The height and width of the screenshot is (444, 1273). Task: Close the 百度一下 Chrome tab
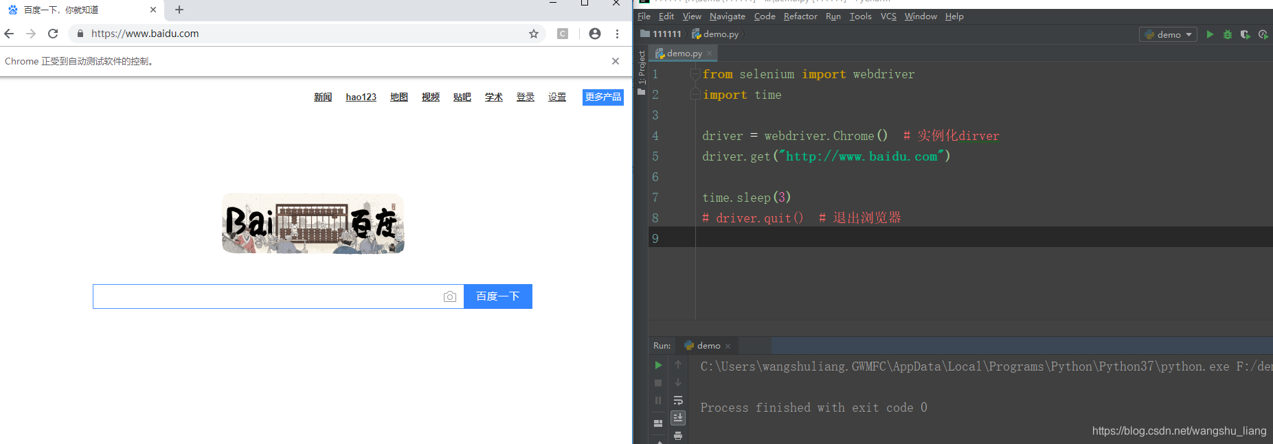[153, 10]
